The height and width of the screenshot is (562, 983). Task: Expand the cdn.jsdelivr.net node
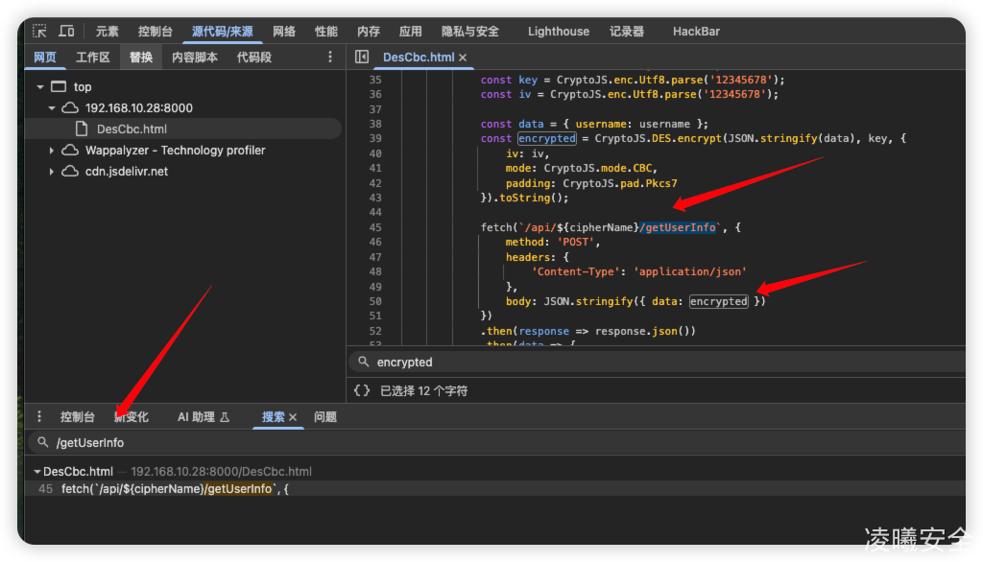(x=52, y=172)
